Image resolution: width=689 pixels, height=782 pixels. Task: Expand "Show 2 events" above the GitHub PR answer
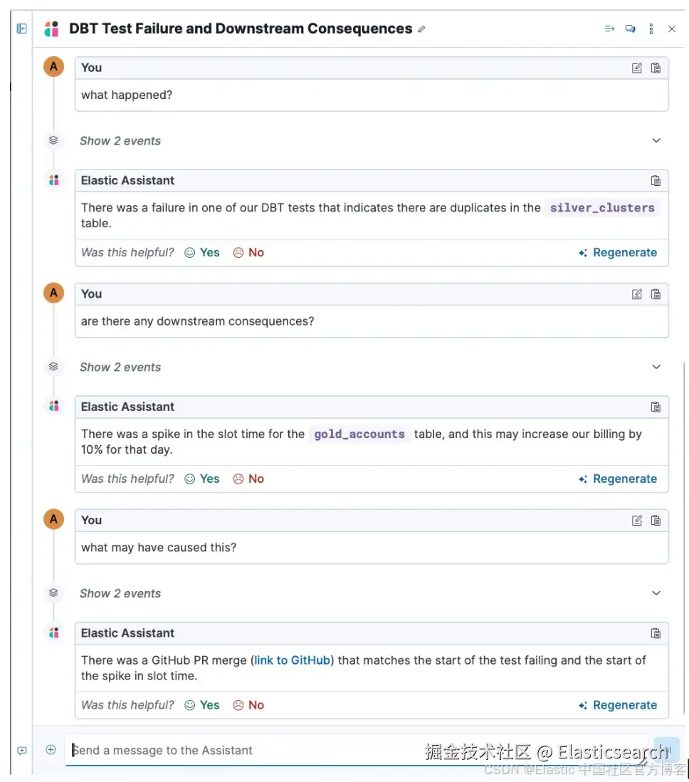[656, 593]
